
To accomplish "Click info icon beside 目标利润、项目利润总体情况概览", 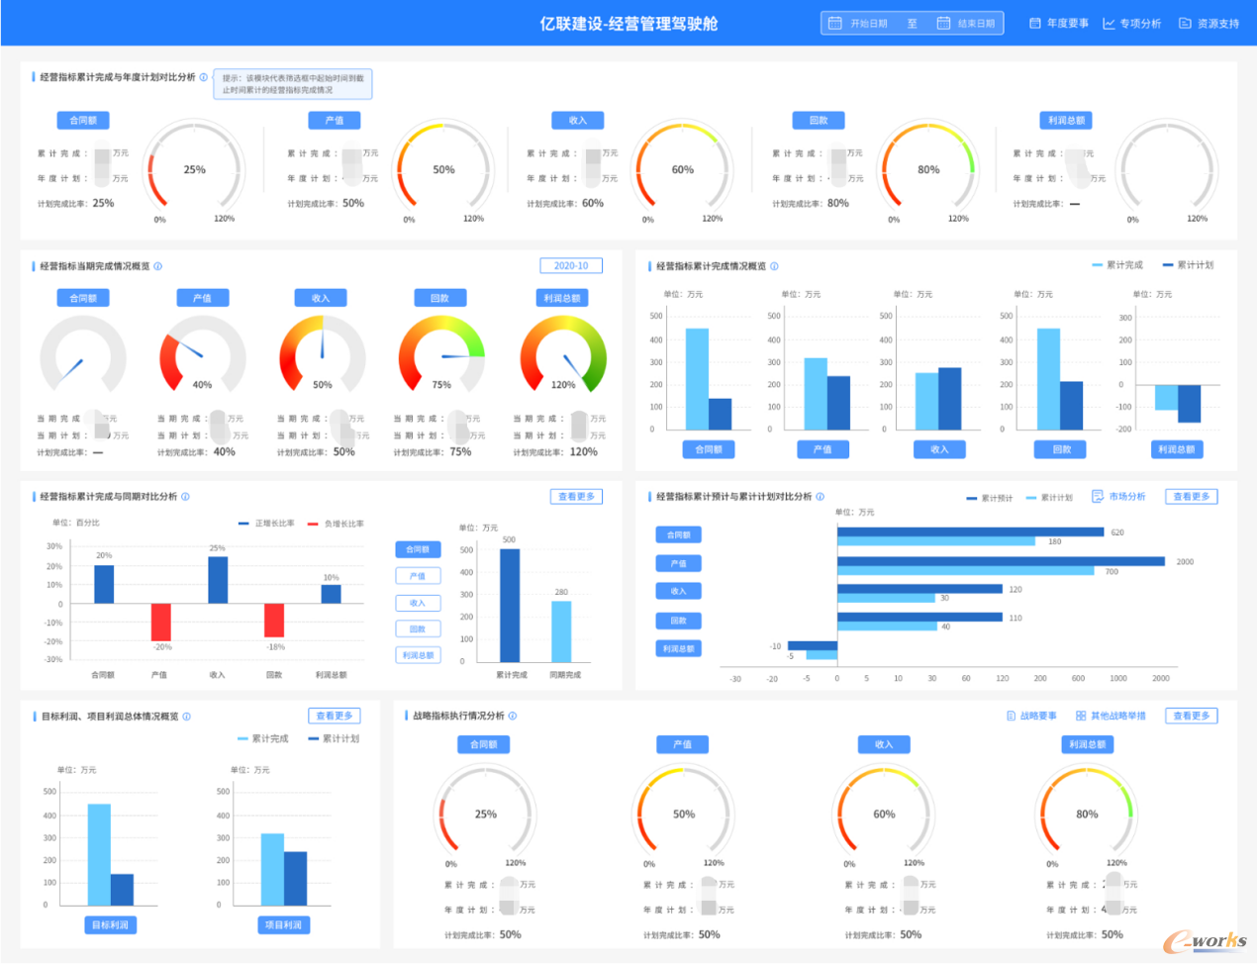I will click(x=186, y=717).
